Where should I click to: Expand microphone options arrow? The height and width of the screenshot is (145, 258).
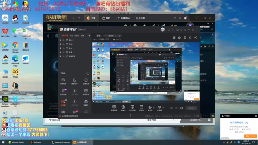coord(154,108)
